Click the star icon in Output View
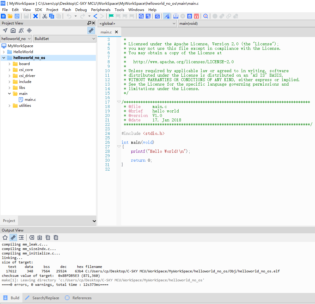The height and width of the screenshot is (304, 315). (x=5, y=237)
